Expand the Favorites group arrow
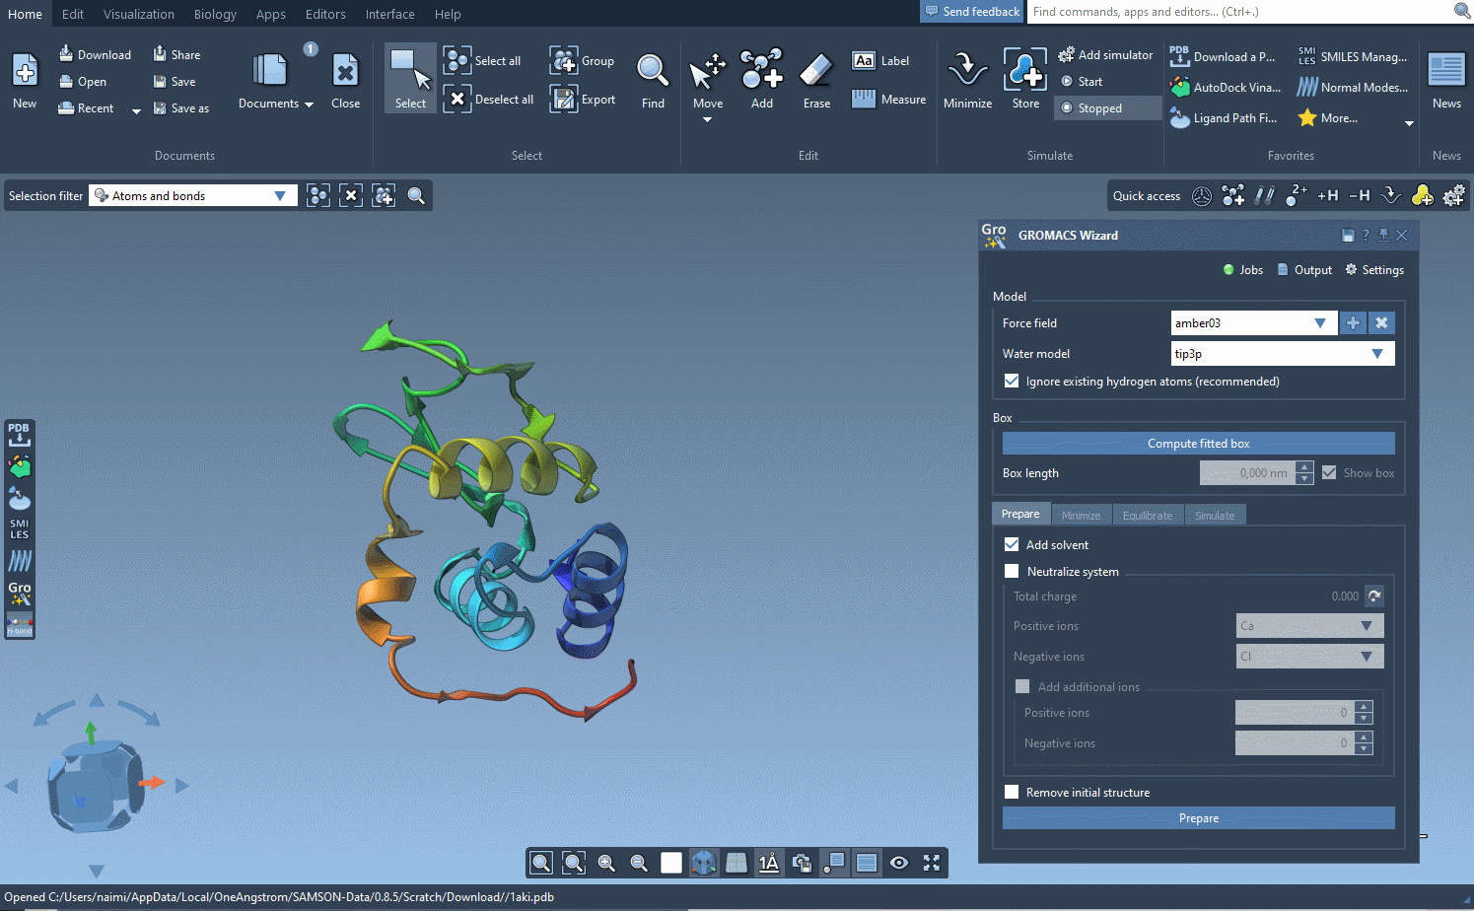Viewport: 1474px width, 911px height. tap(1409, 123)
